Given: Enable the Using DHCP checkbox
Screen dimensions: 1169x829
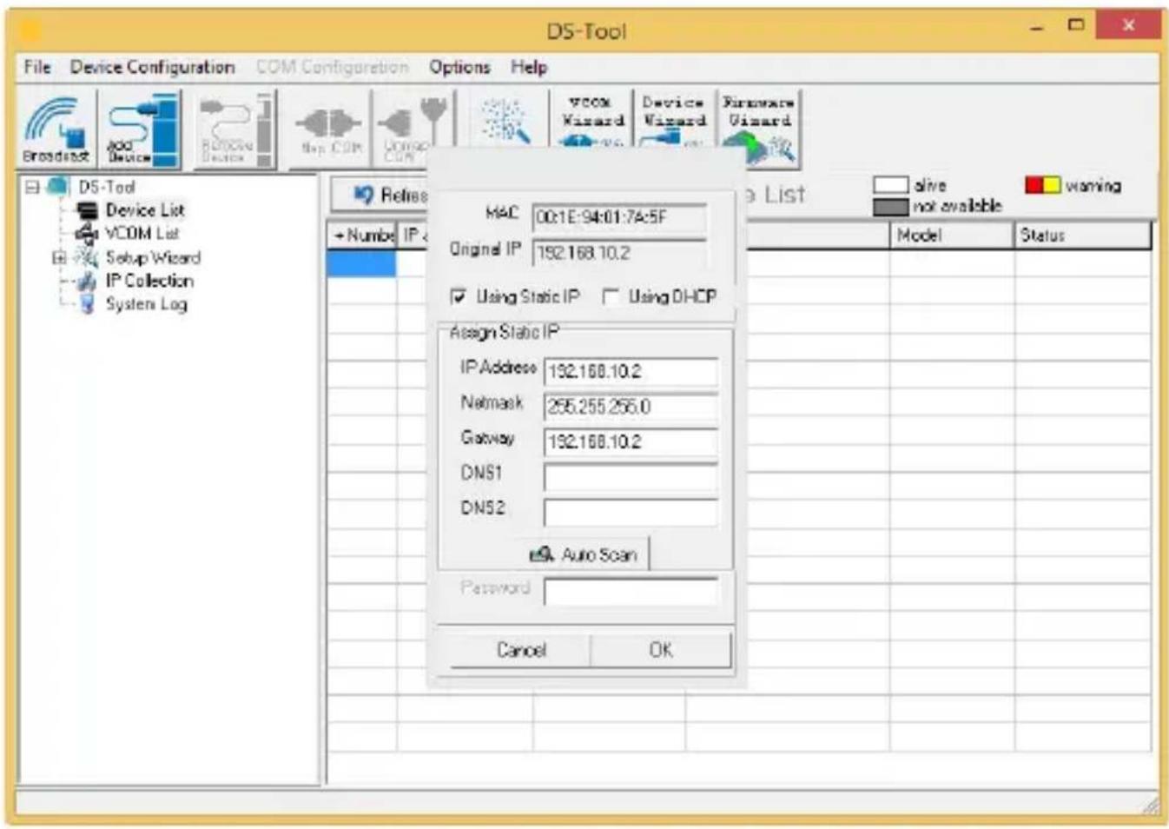Looking at the screenshot, I should [611, 297].
